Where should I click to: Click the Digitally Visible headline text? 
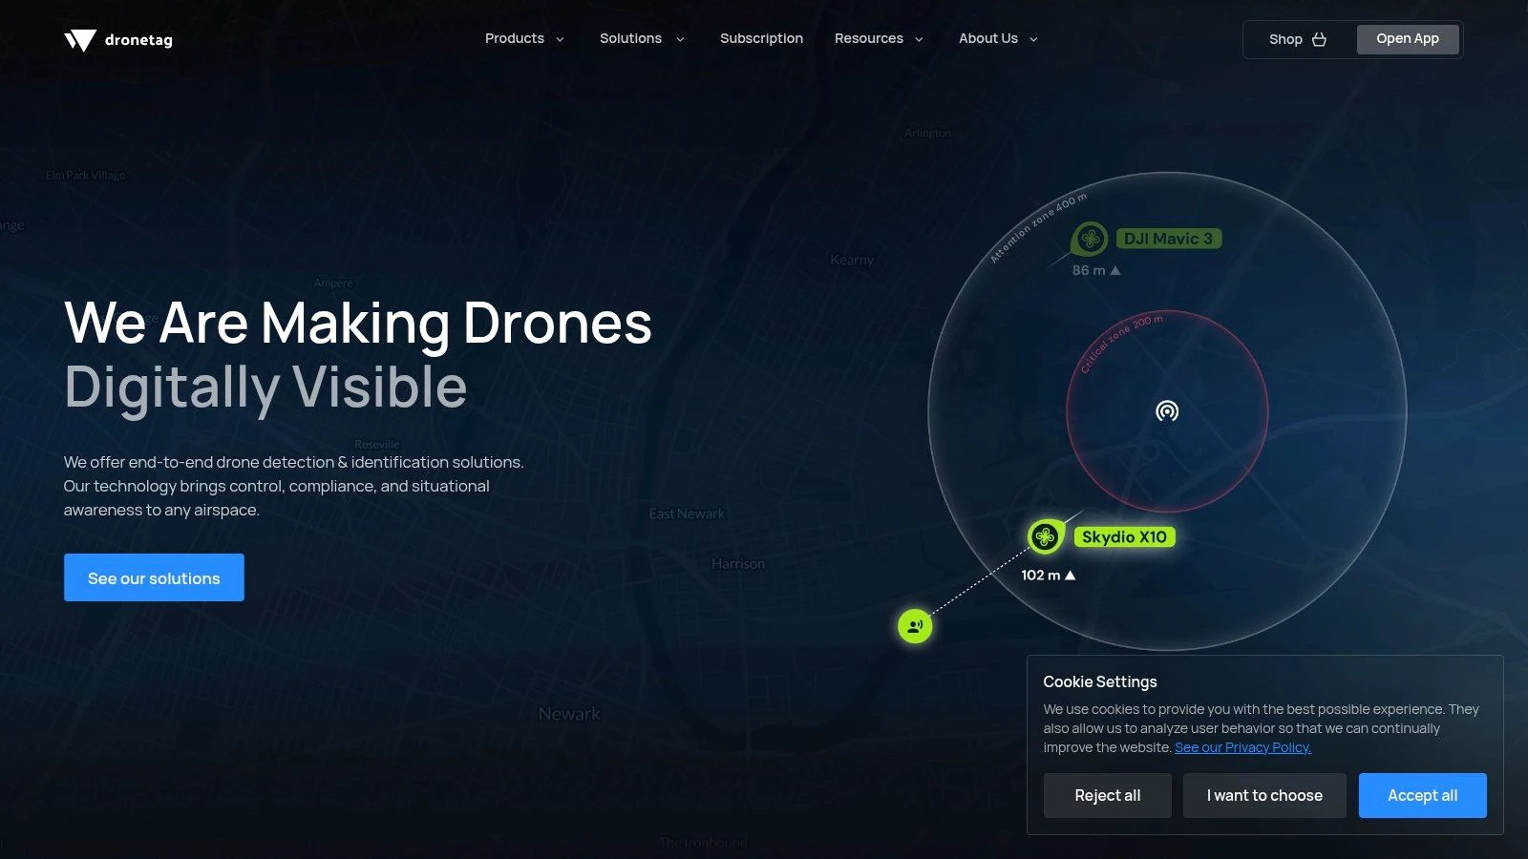click(x=265, y=388)
